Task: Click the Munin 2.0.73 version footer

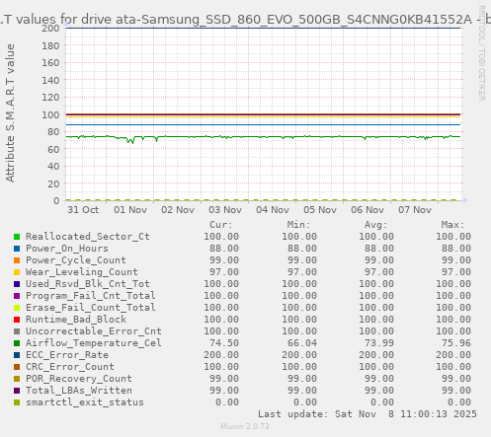Action: pyautogui.click(x=245, y=426)
